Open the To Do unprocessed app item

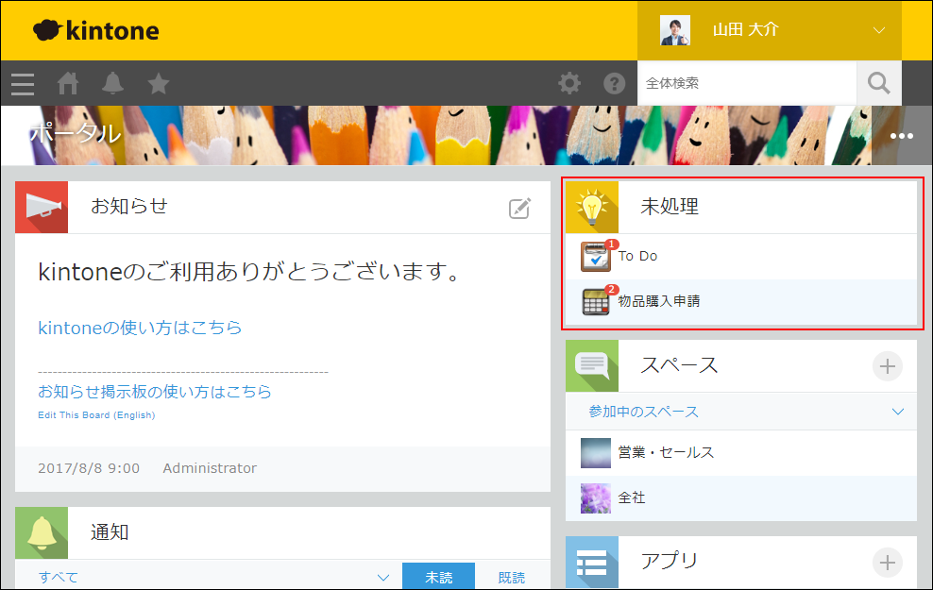pos(637,256)
